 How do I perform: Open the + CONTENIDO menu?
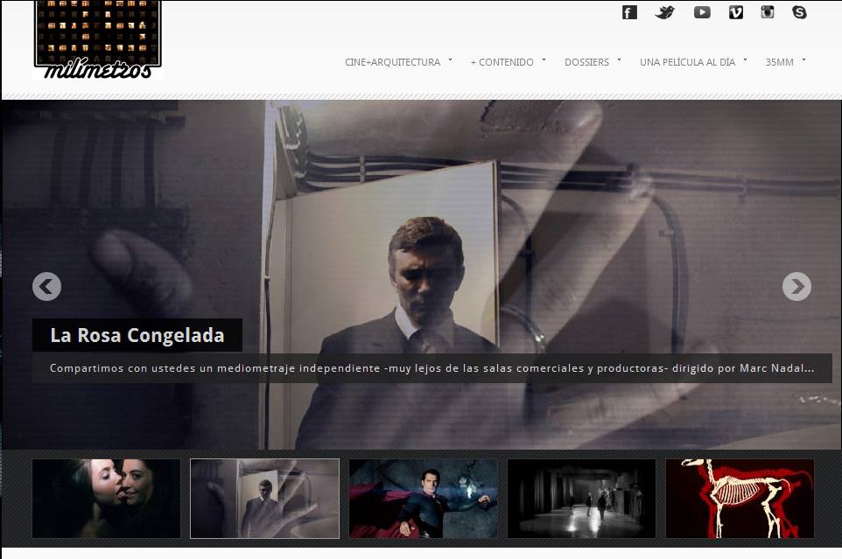[502, 62]
